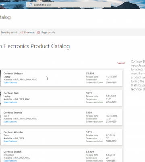Screen dimensions: 145x162
Task: Select the Contoso Sketch product title
Action: (x=12, y=152)
